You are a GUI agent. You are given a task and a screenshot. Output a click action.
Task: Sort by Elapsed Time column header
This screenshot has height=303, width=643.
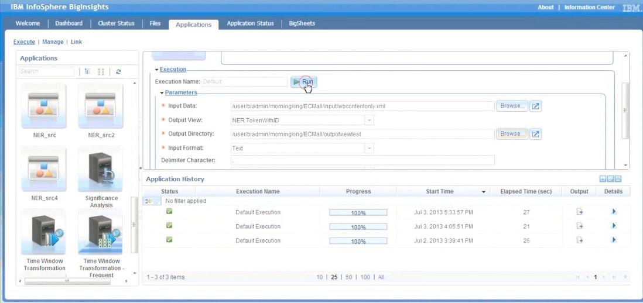(526, 192)
